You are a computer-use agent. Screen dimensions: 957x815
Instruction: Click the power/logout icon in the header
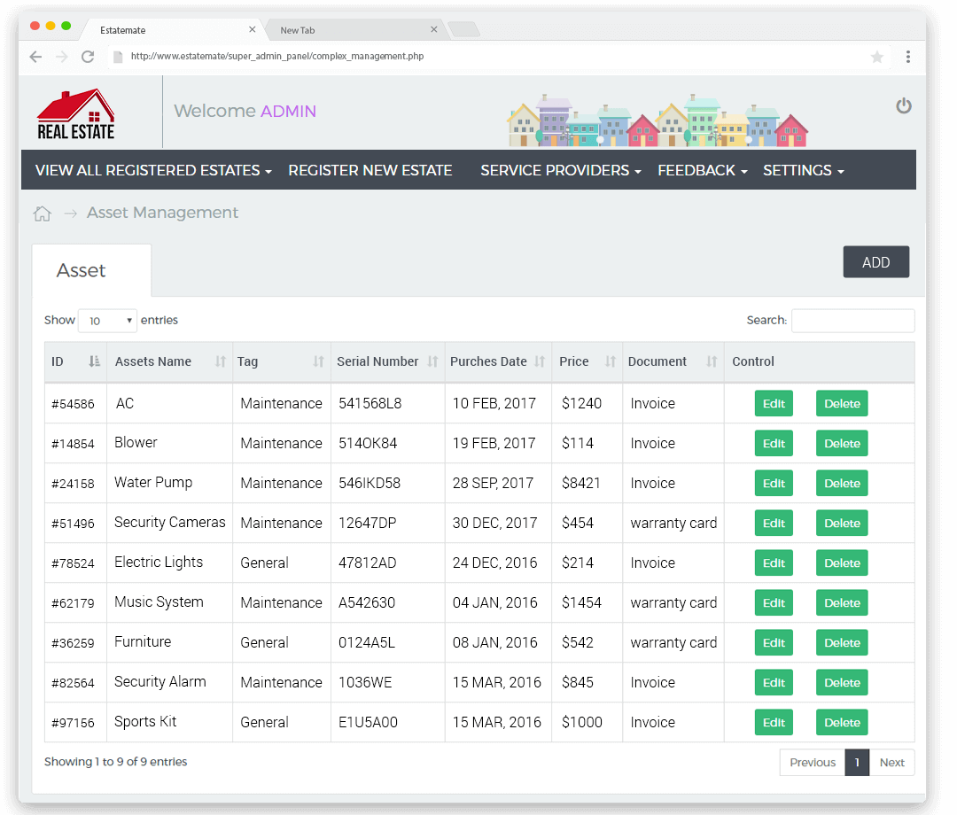click(904, 105)
